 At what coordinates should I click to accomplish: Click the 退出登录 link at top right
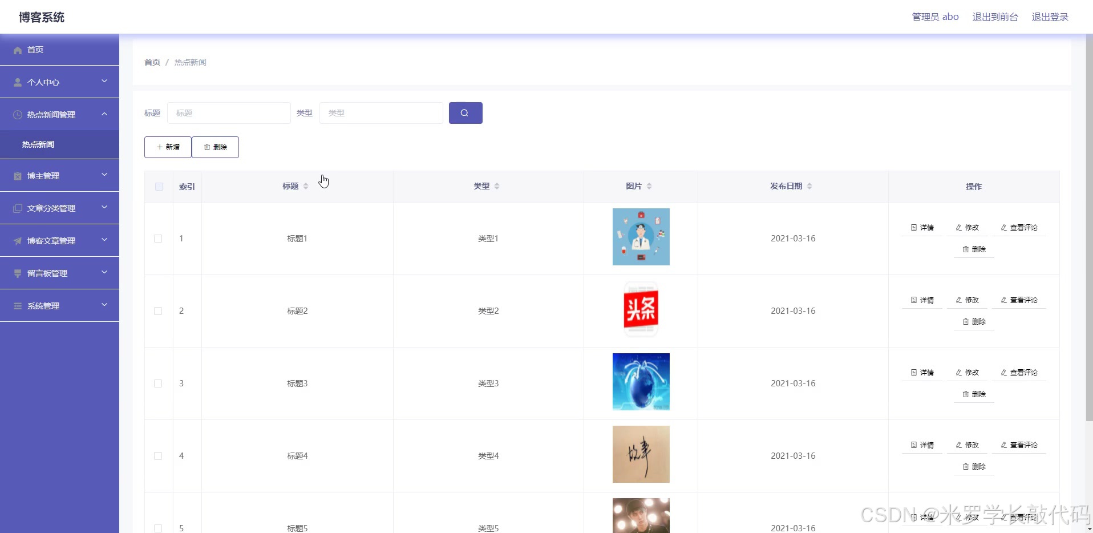pyautogui.click(x=1050, y=17)
